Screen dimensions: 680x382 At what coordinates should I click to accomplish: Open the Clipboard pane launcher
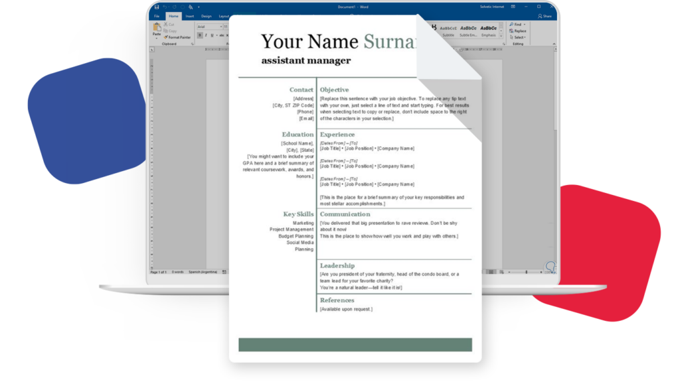(x=192, y=44)
